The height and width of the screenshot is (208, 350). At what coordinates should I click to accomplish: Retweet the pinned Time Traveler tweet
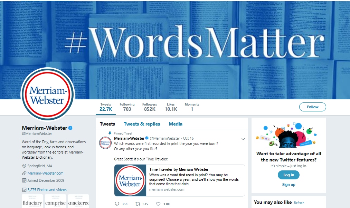[138, 204]
